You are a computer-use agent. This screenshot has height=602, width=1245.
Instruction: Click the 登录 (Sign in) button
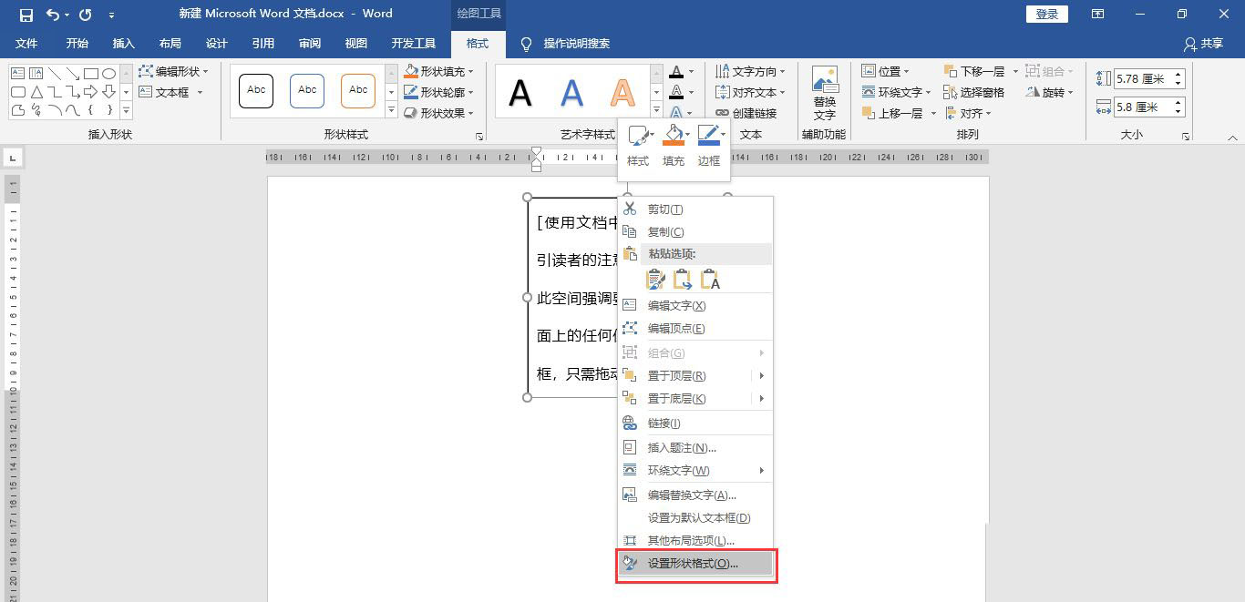coord(1045,14)
